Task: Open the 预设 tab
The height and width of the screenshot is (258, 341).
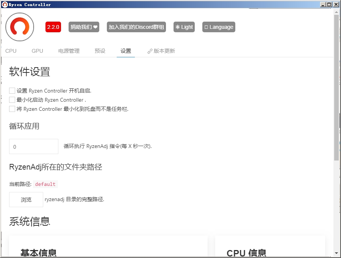Action: [x=100, y=50]
